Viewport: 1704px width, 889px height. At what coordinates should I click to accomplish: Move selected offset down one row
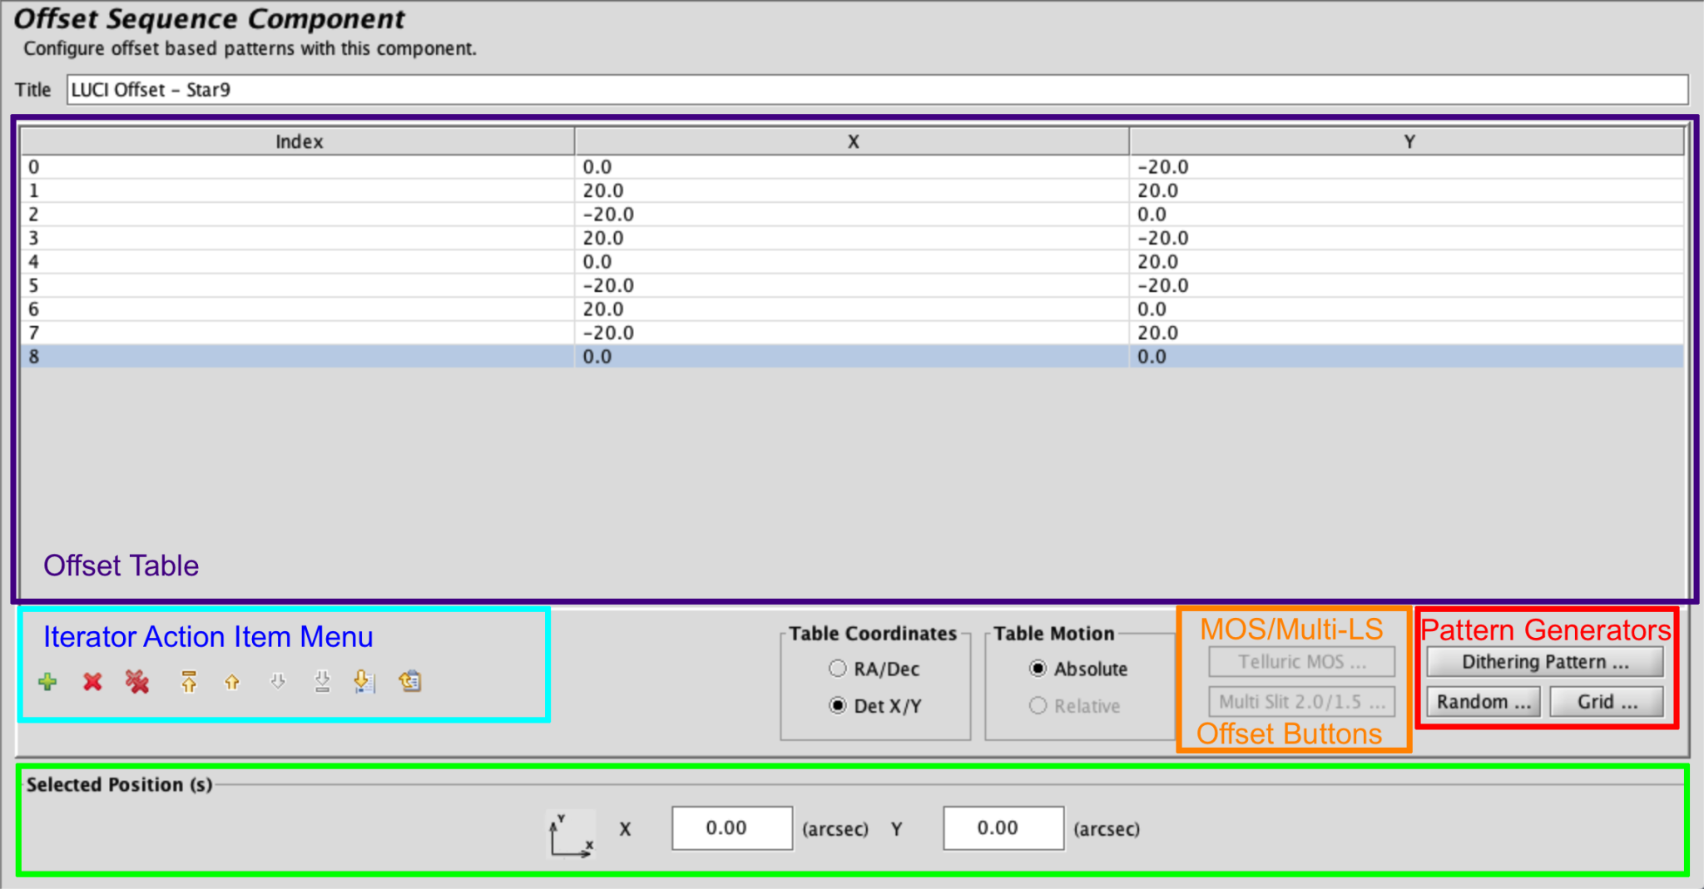click(278, 682)
